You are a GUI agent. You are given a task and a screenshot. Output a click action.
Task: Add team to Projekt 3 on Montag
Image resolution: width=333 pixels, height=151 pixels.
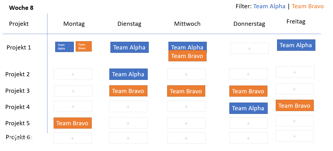coord(73,91)
